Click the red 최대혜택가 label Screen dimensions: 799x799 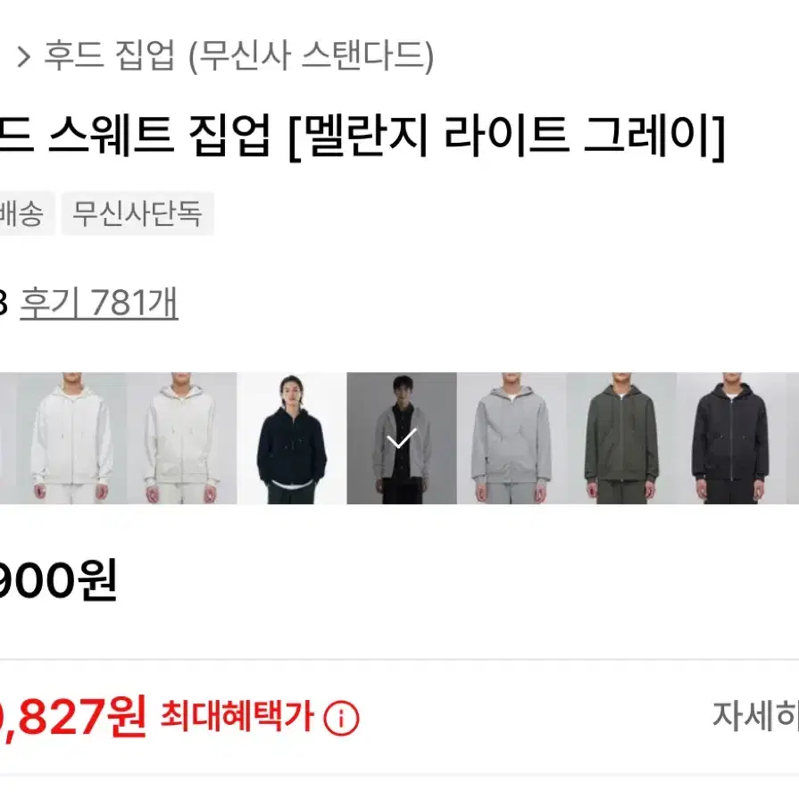click(x=237, y=716)
